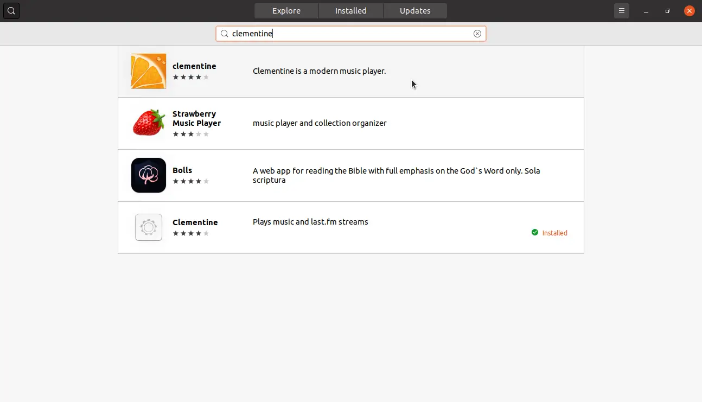Click star rating of installed Clementine
The height and width of the screenshot is (402, 702).
click(x=191, y=233)
